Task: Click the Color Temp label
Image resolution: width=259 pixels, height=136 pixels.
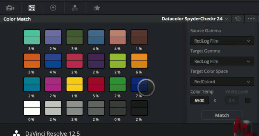Action: click(x=202, y=92)
